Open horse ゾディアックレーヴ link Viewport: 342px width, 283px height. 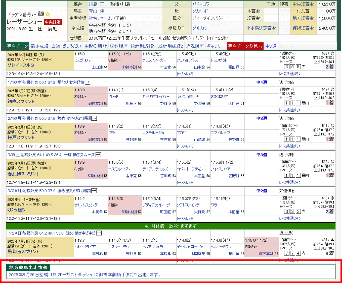(156, 205)
